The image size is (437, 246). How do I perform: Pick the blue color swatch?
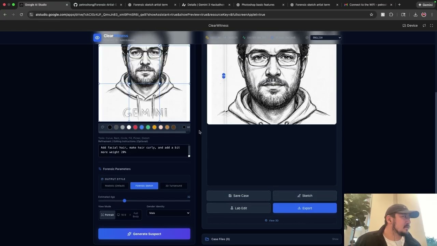point(142,127)
